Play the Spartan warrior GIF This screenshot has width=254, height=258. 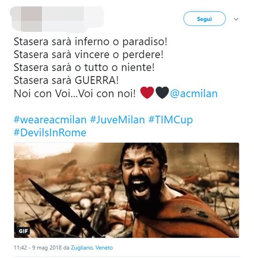tap(126, 190)
